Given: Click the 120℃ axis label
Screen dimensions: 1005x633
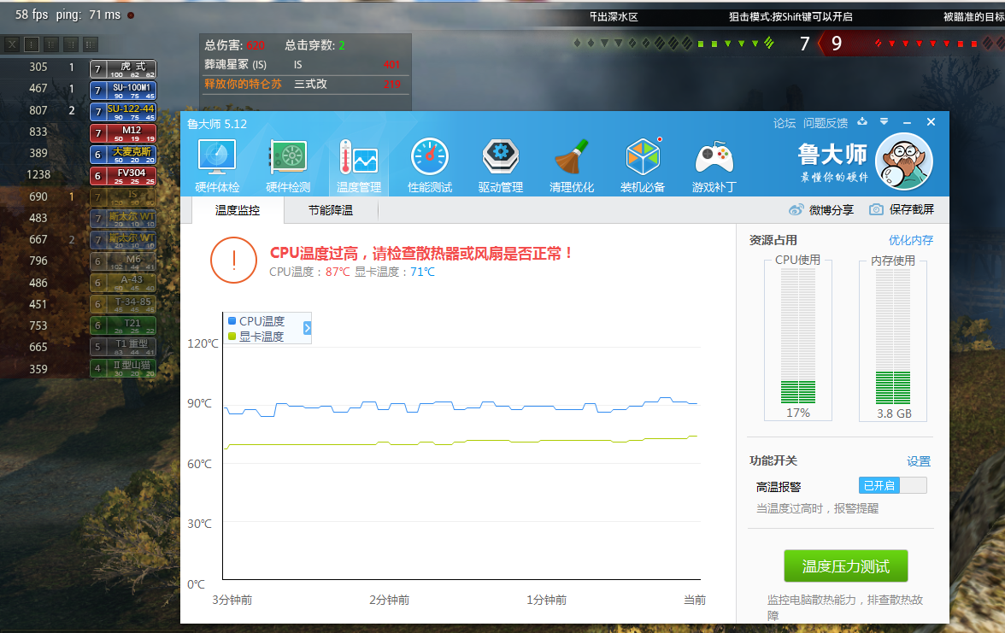Looking at the screenshot, I should [203, 343].
